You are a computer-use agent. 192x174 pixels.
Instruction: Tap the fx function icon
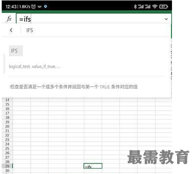[9, 19]
